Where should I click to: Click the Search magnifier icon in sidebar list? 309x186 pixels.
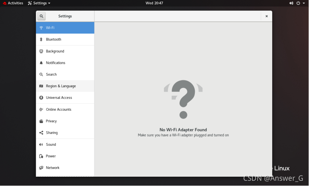41,75
